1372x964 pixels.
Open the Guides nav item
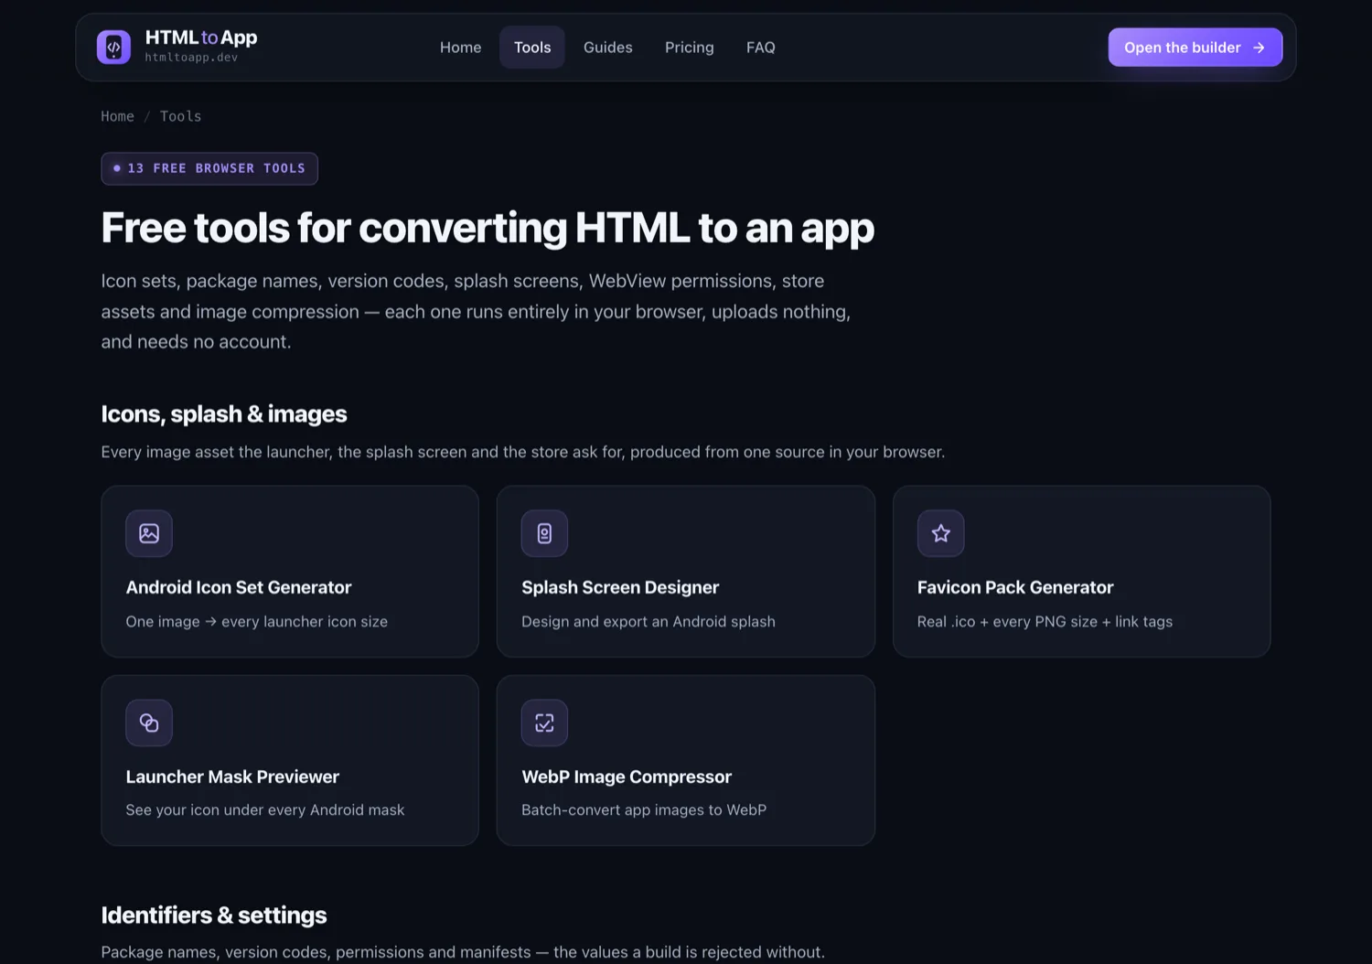point(608,48)
